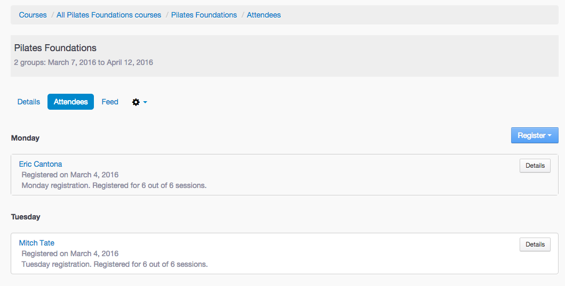Click the course date range subtitle

tap(84, 62)
